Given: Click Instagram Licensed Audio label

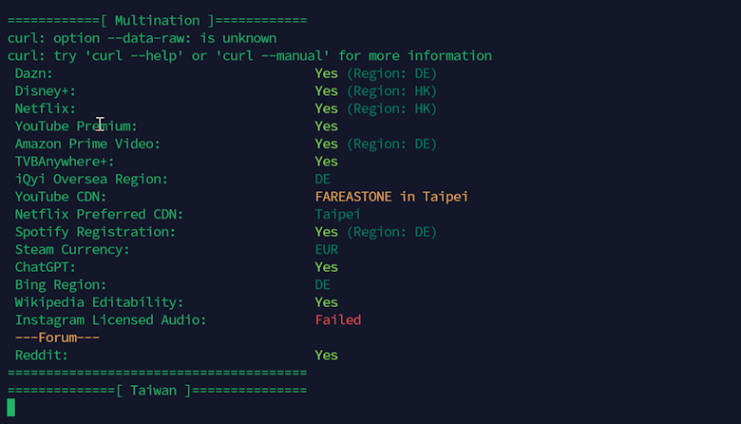Looking at the screenshot, I should pos(111,320).
